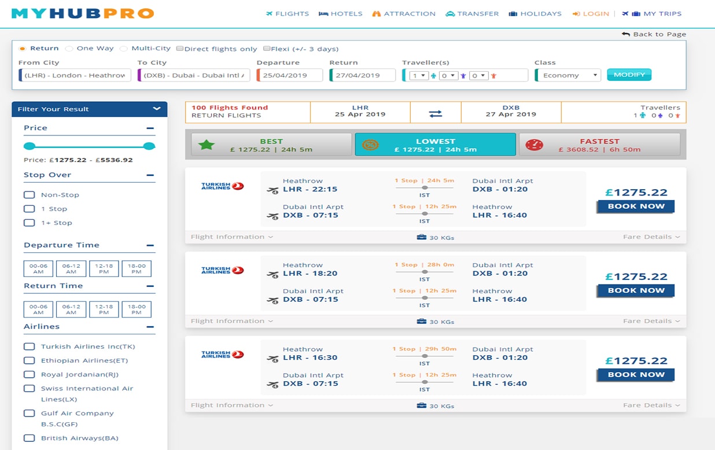Click plane icon beside LHR - 18:20
This screenshot has height=450, width=715.
[272, 274]
